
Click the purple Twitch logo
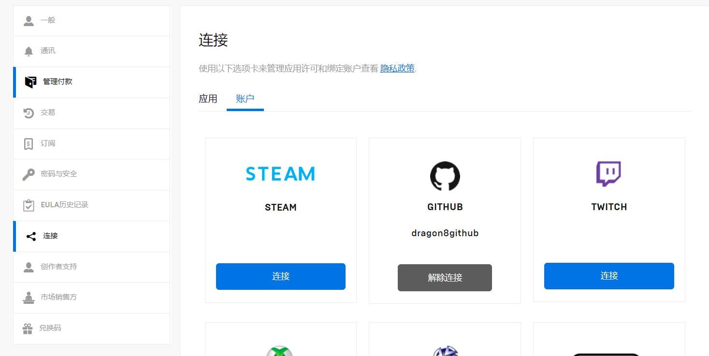(x=608, y=174)
